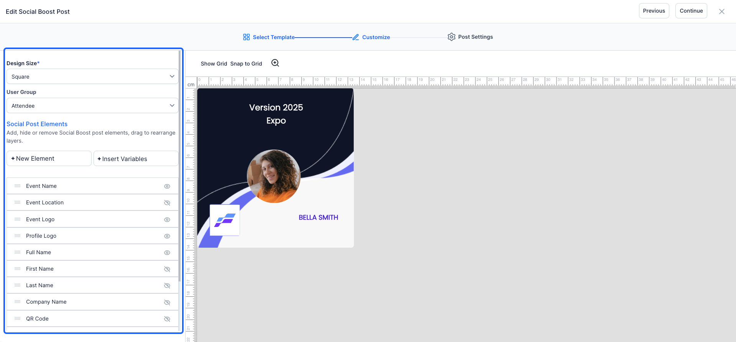Select the event logo image on canvas

[x=225, y=220]
